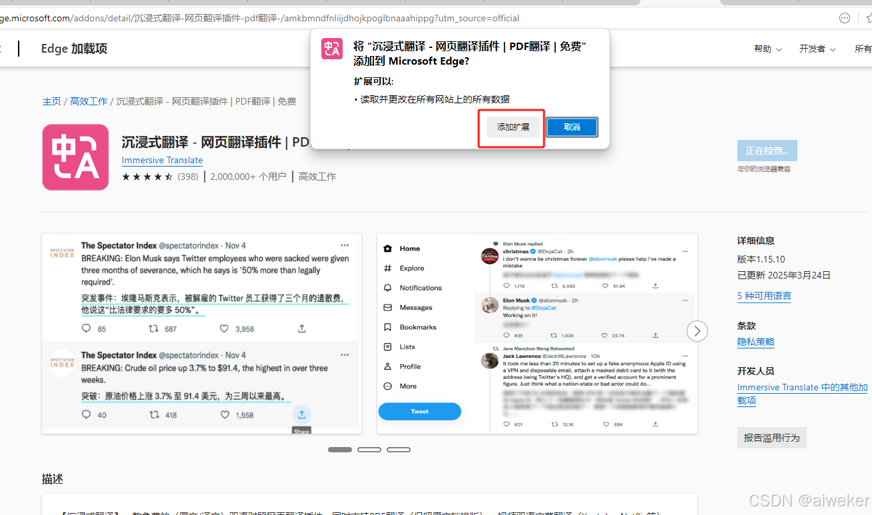This screenshot has width=872, height=515.
Task: Click the retweet icon with 687 in screenshot
Action: (153, 328)
